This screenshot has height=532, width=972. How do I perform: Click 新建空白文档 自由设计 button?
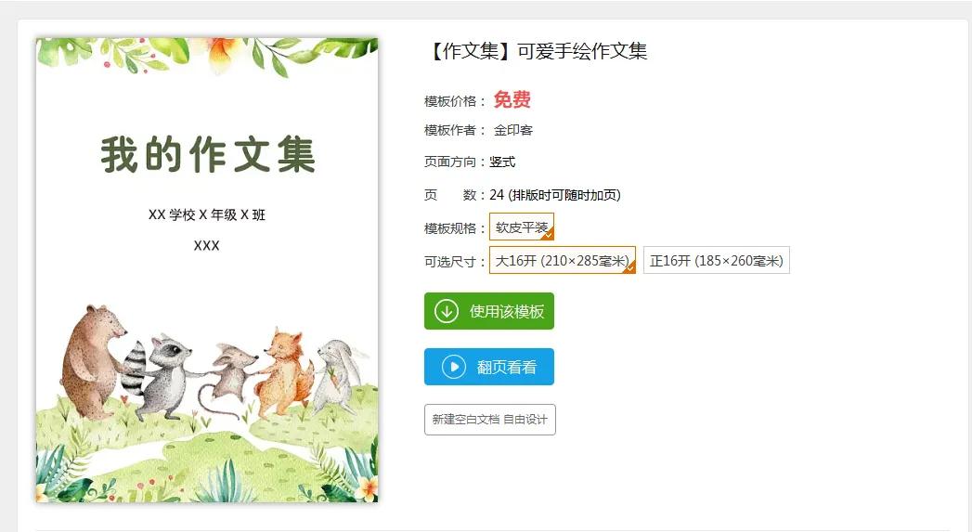pos(490,420)
